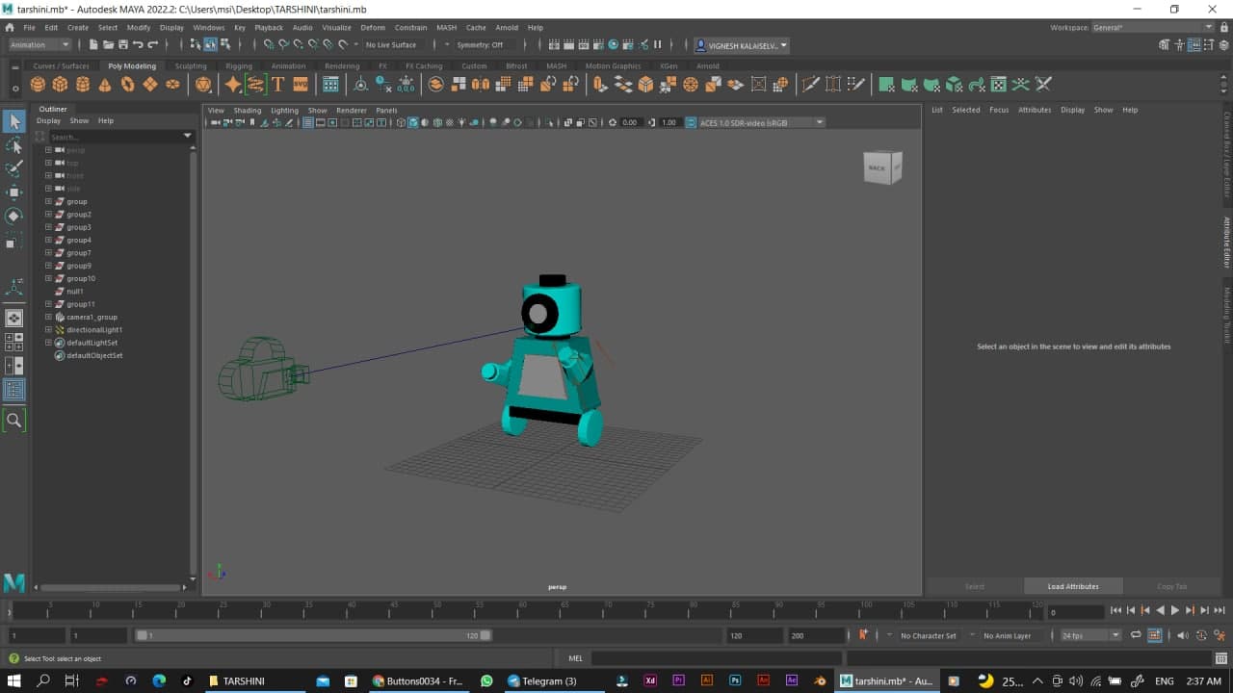This screenshot has width=1233, height=693.
Task: Click the Save scene icon
Action: point(123,44)
